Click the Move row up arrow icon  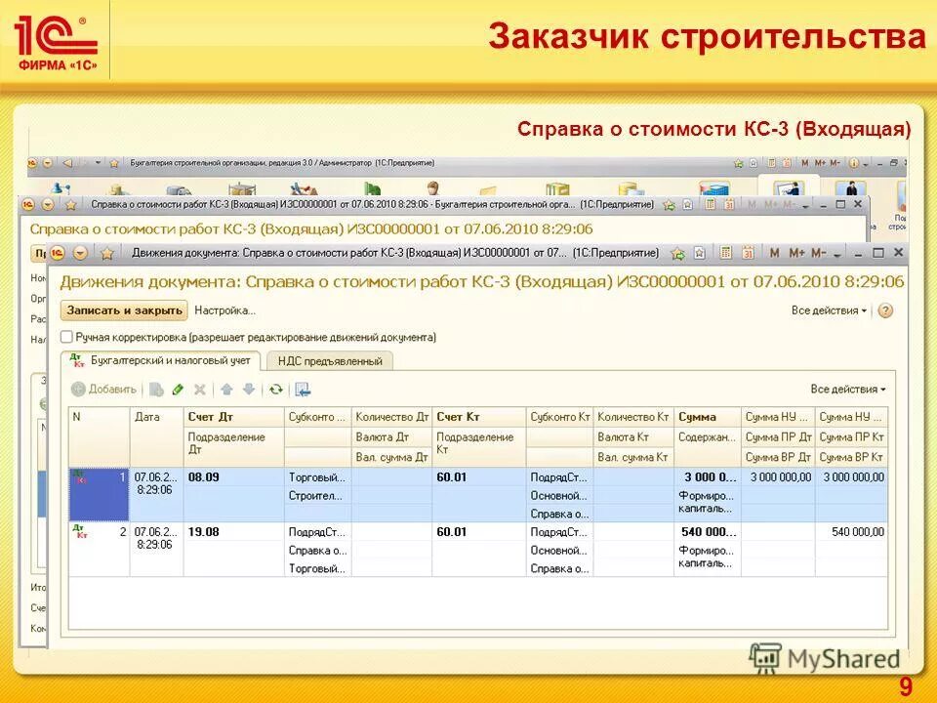coord(228,388)
